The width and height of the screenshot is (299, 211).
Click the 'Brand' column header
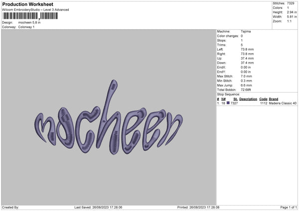274,99
